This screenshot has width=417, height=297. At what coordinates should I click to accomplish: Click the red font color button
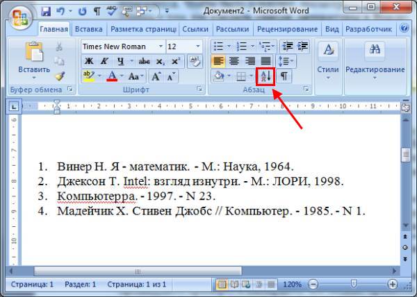111,76
